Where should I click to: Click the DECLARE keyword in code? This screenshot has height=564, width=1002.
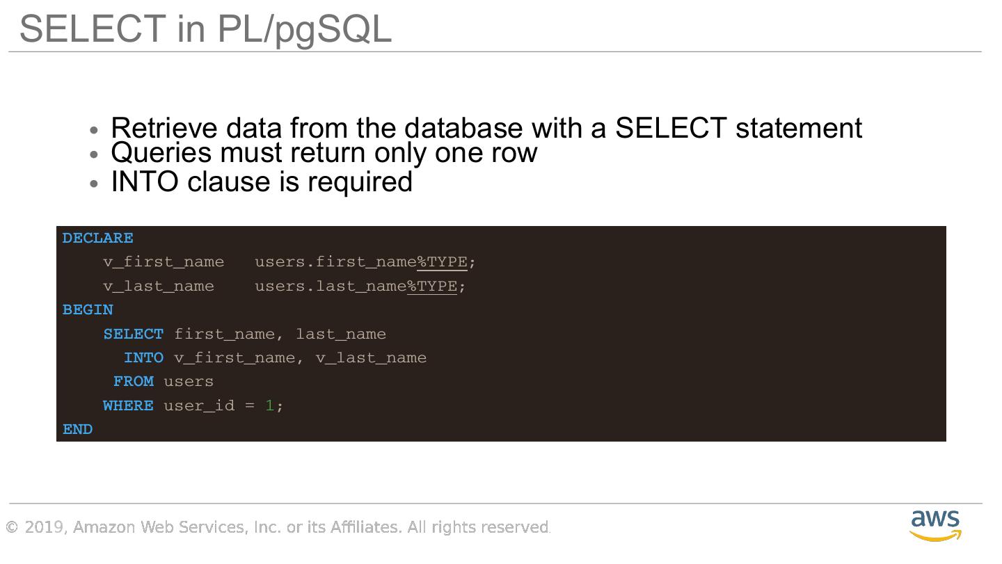click(x=97, y=239)
